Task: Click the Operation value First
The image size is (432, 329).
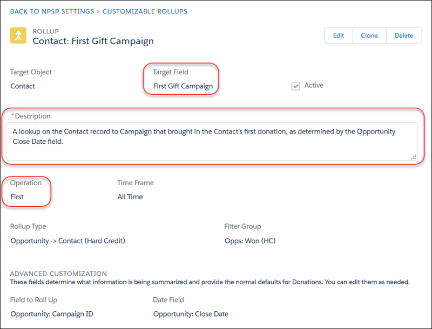Action: (17, 197)
